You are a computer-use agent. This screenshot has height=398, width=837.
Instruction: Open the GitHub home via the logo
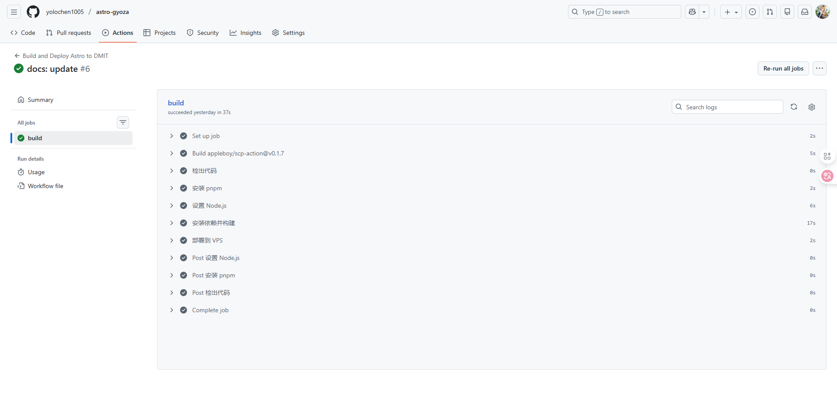point(33,12)
